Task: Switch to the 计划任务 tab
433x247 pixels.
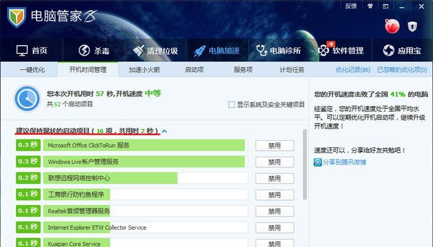Action: [292, 70]
